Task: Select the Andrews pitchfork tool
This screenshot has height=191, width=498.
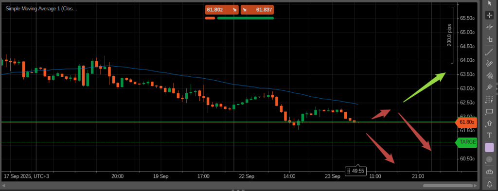Action: [489, 87]
